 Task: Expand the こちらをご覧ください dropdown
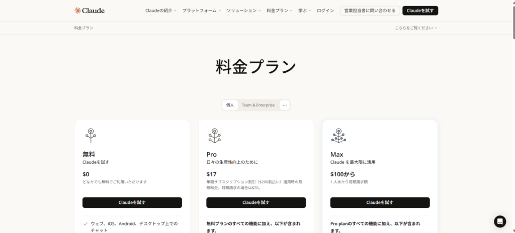(416, 28)
